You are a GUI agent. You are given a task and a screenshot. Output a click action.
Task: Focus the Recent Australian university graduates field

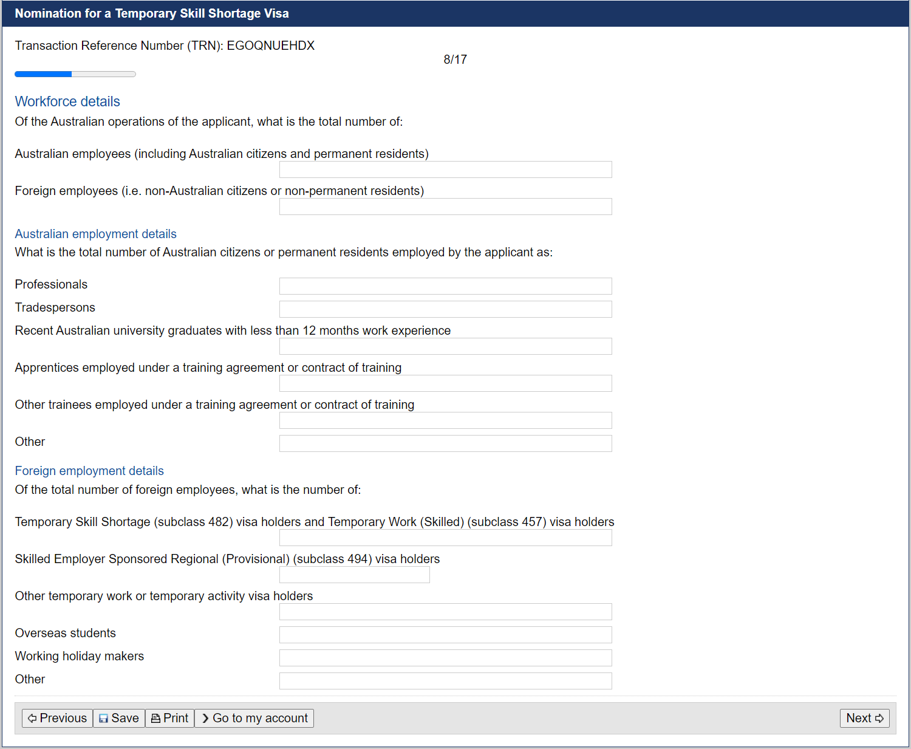coord(446,346)
